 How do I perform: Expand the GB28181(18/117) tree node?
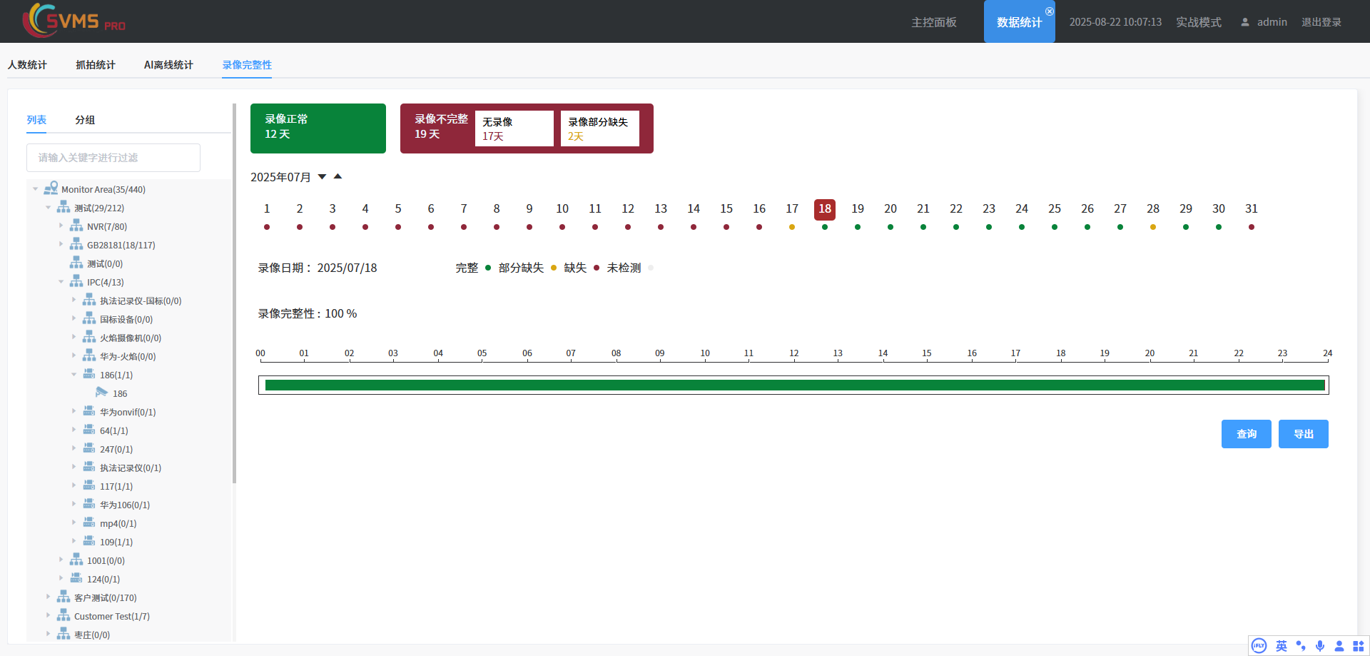pos(61,244)
